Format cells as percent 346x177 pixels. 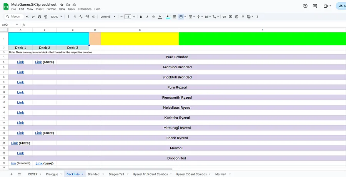[75, 17]
